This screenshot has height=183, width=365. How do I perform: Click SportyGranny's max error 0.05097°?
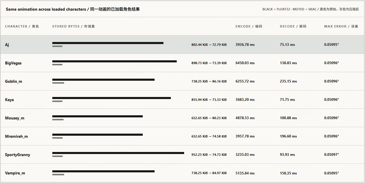point(332,155)
